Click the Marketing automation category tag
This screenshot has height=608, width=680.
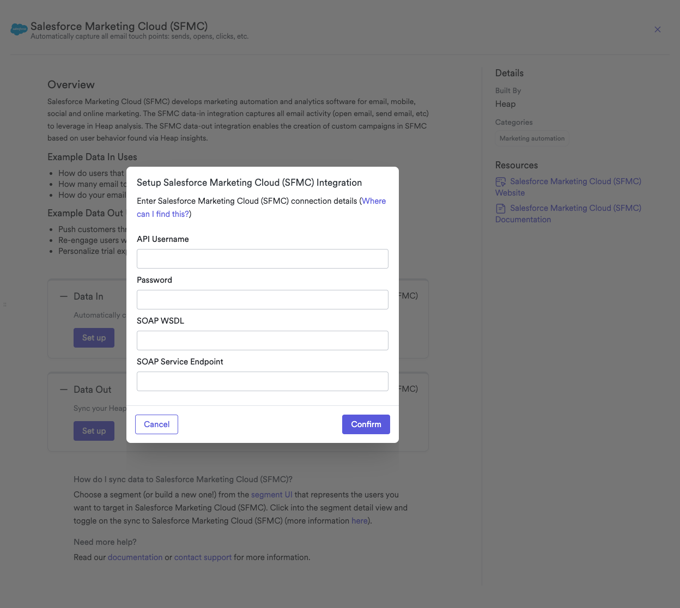(532, 138)
